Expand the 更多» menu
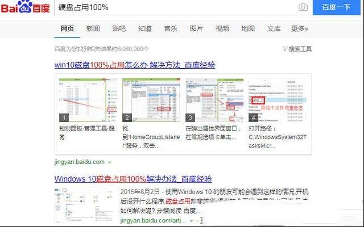The image size is (364, 227). point(300,28)
